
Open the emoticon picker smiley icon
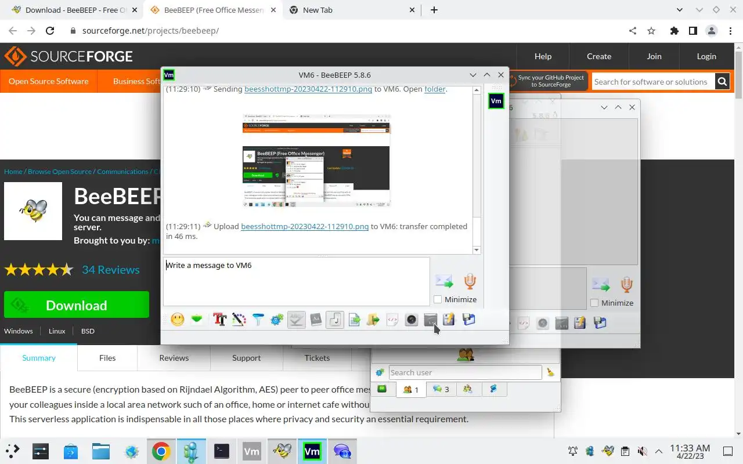pyautogui.click(x=178, y=320)
